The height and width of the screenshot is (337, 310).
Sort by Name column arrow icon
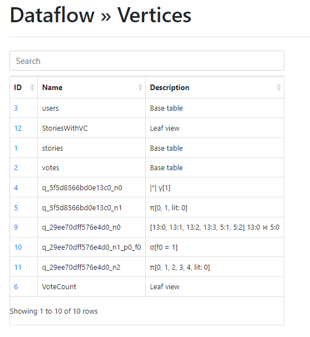coord(140,87)
